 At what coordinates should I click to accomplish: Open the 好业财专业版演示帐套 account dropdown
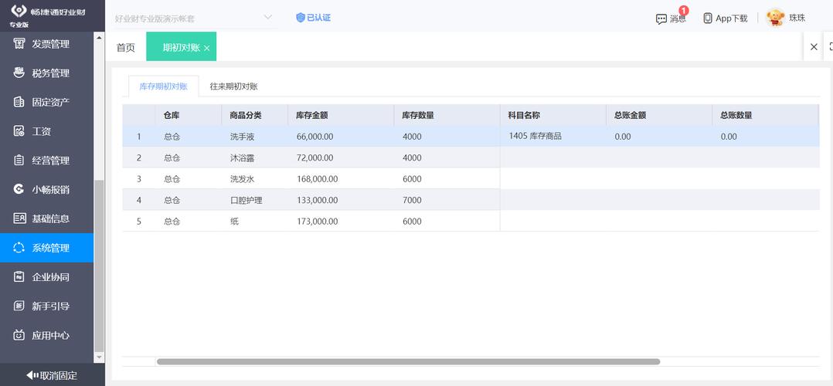click(193, 18)
